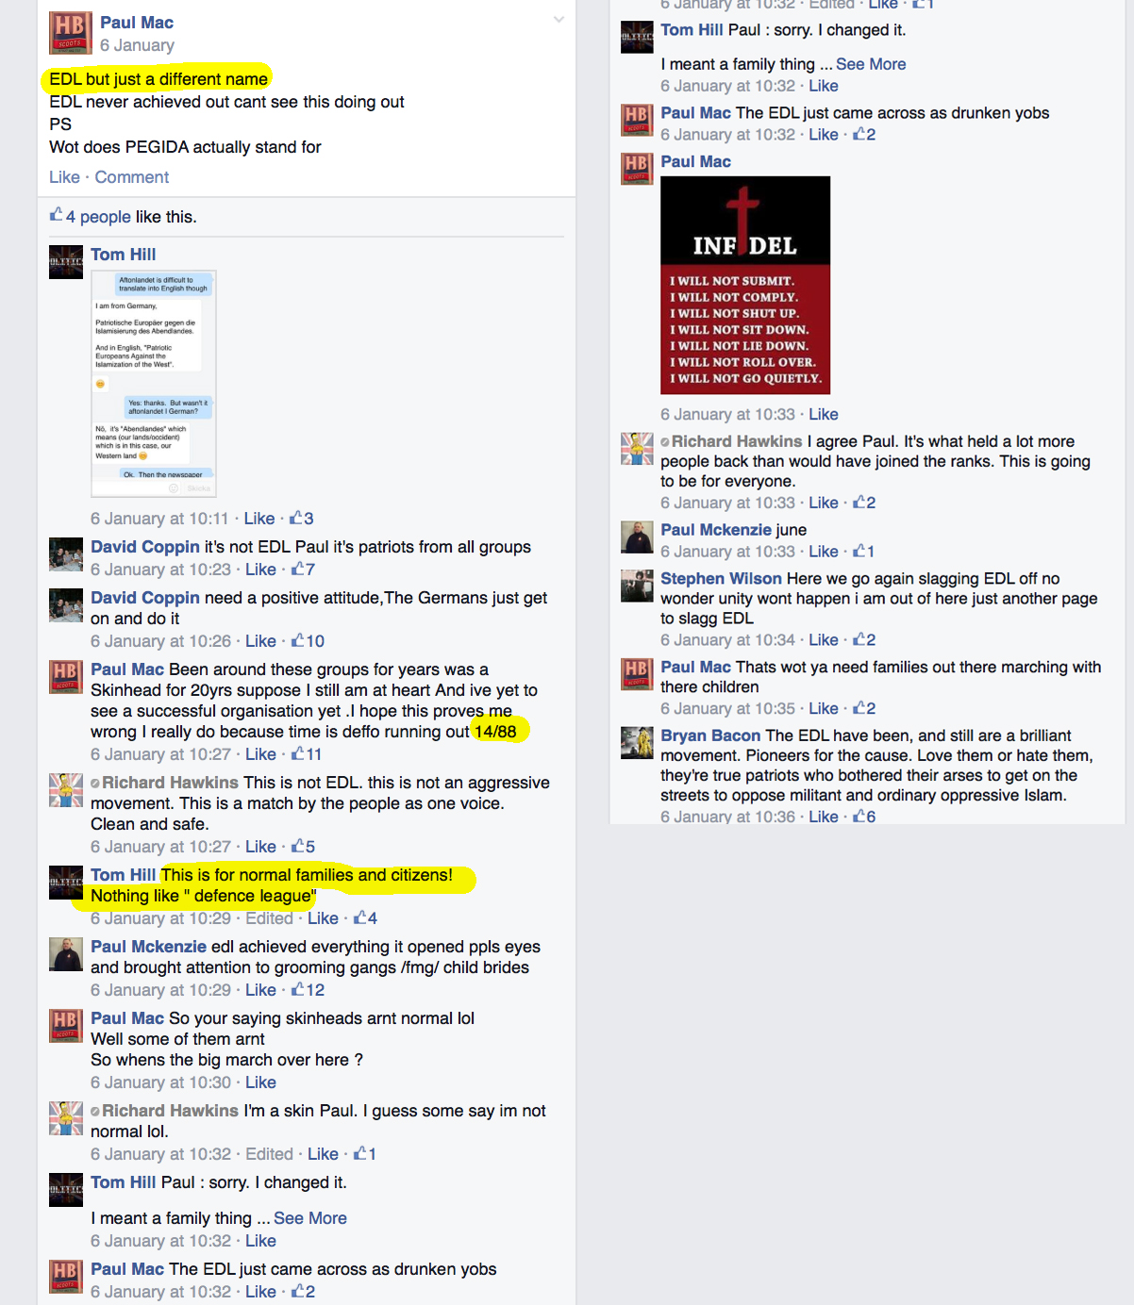Click the thumbs-up icon with 11 likes

297,753
